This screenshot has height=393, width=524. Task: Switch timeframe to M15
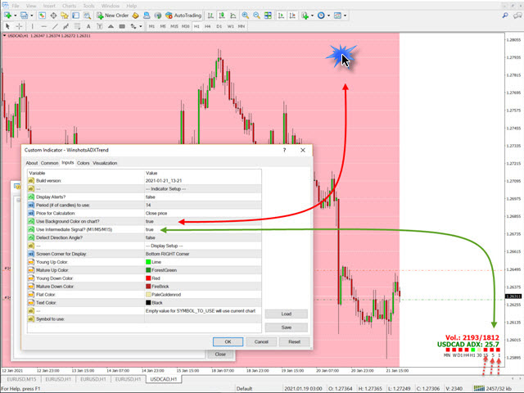[x=174, y=26]
